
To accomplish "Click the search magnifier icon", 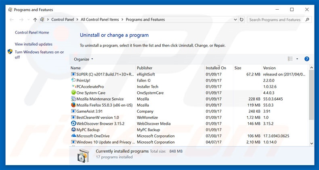I will click(307, 19).
